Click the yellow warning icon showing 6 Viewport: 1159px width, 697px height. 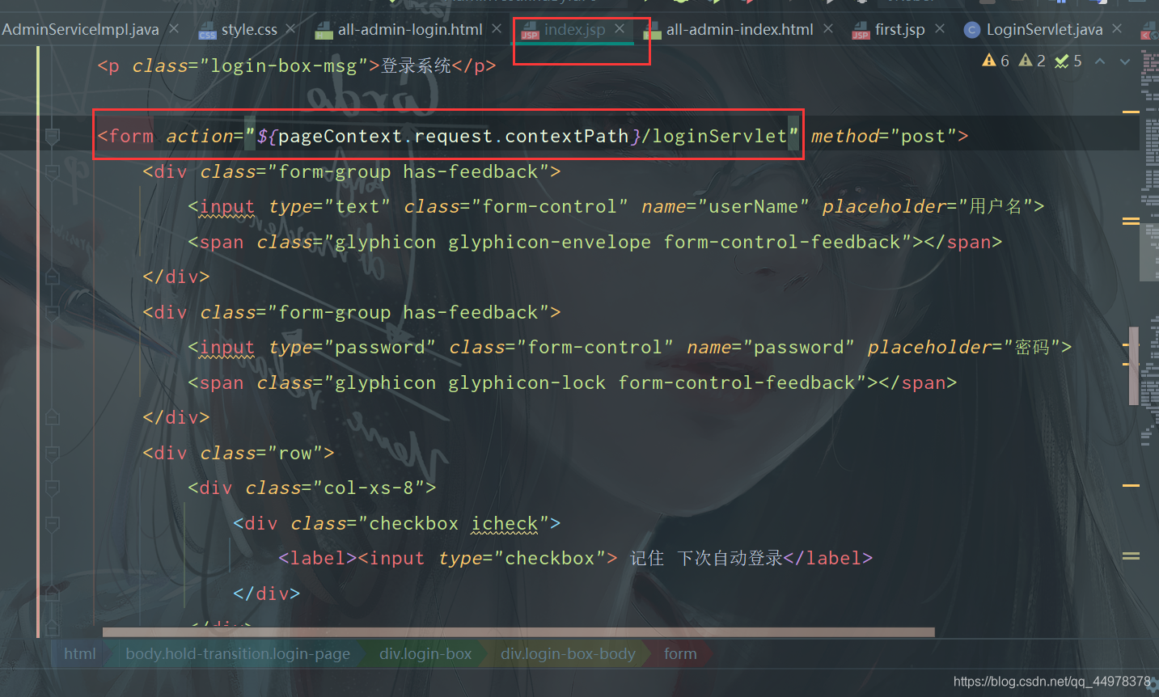coord(989,61)
